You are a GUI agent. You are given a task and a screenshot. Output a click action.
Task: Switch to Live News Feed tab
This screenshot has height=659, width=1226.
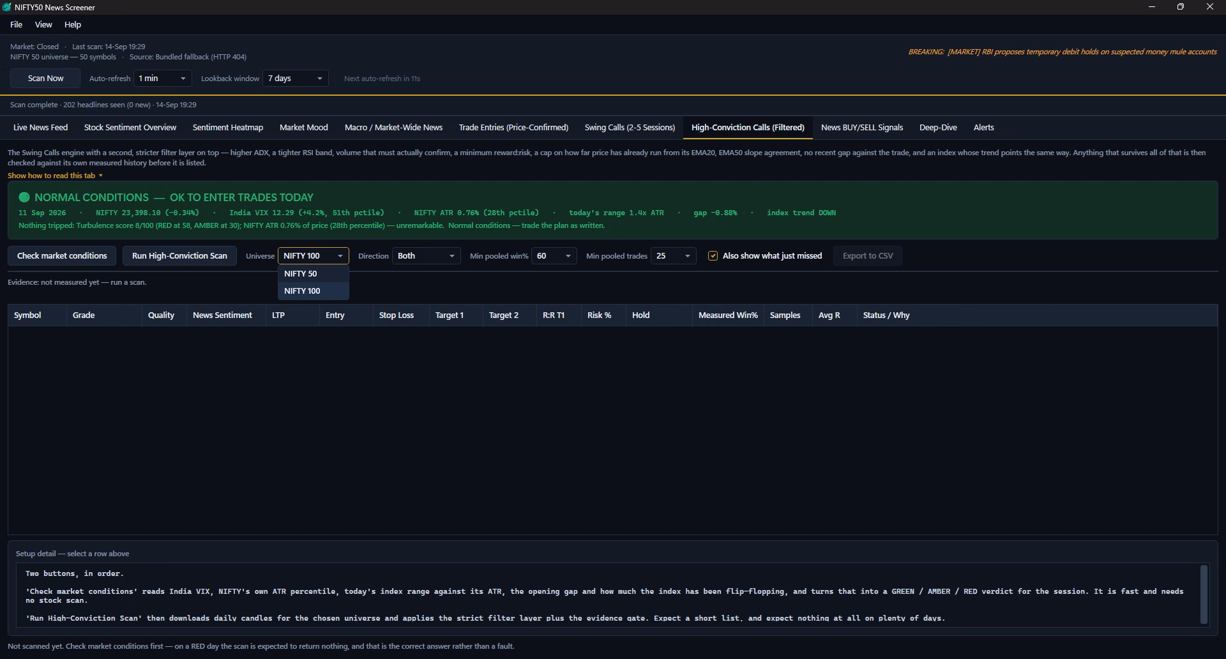click(x=40, y=128)
